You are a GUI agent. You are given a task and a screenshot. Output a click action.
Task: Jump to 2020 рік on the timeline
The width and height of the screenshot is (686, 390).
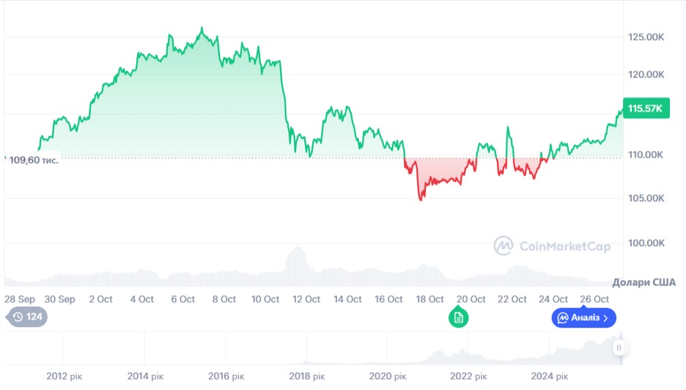(388, 376)
